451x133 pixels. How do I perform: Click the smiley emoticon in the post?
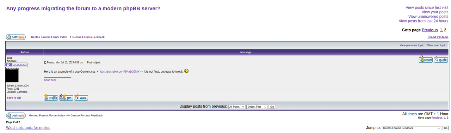pyautogui.click(x=186, y=71)
